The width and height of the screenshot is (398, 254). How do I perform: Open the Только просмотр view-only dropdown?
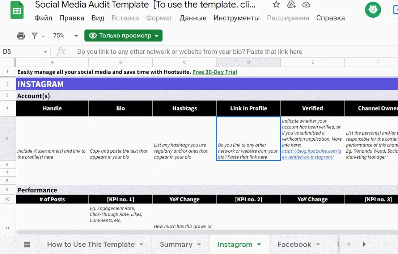click(123, 36)
